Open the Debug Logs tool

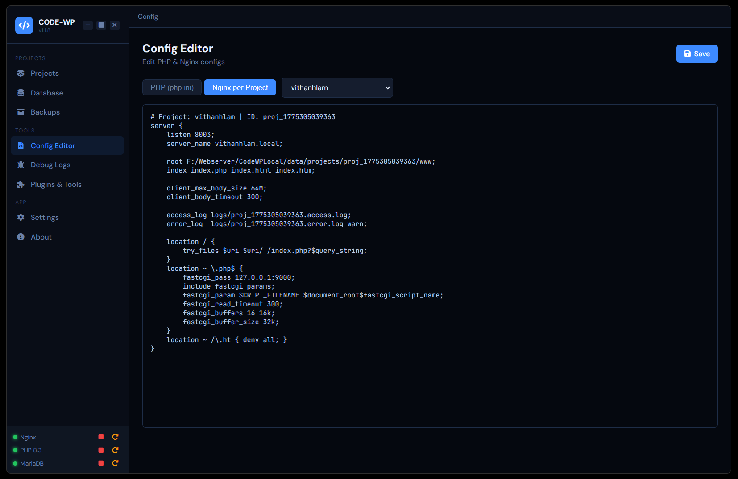click(x=50, y=165)
